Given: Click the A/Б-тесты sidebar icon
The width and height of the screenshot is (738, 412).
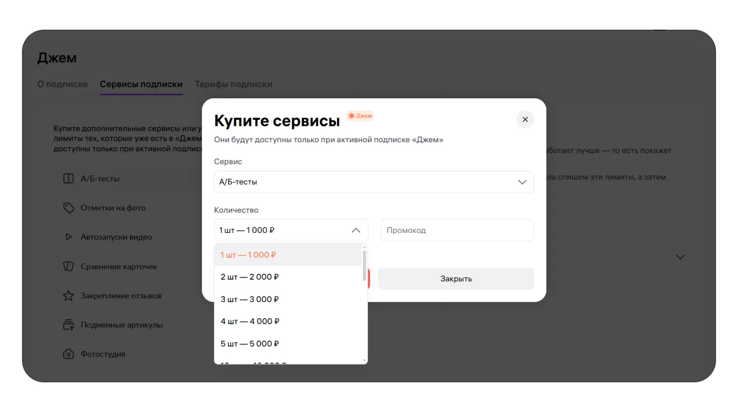Looking at the screenshot, I should [x=68, y=179].
